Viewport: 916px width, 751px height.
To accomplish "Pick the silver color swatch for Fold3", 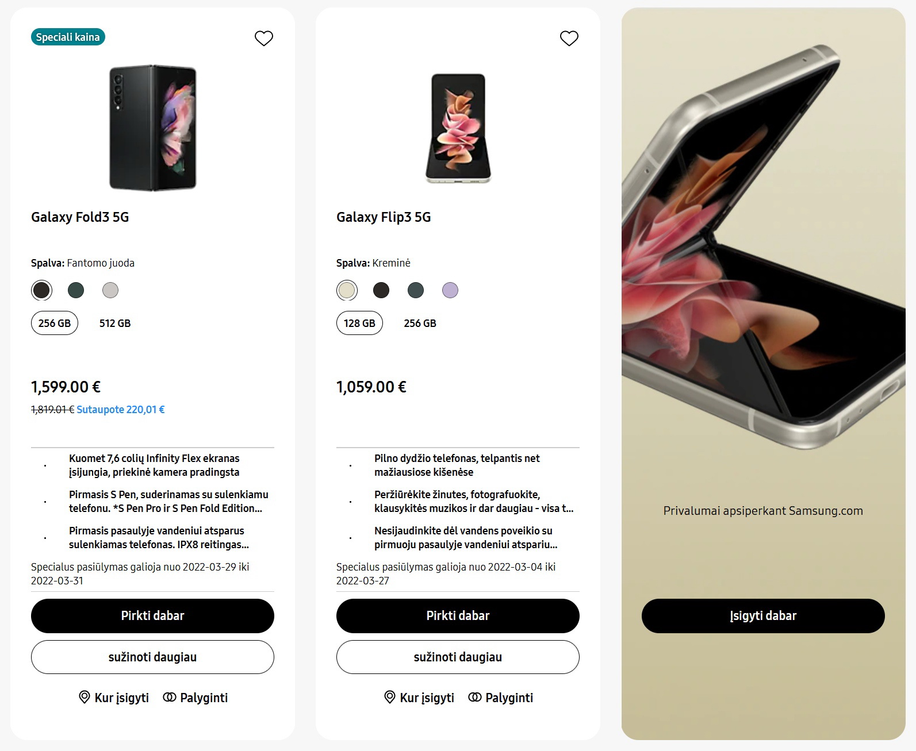I will click(x=110, y=290).
